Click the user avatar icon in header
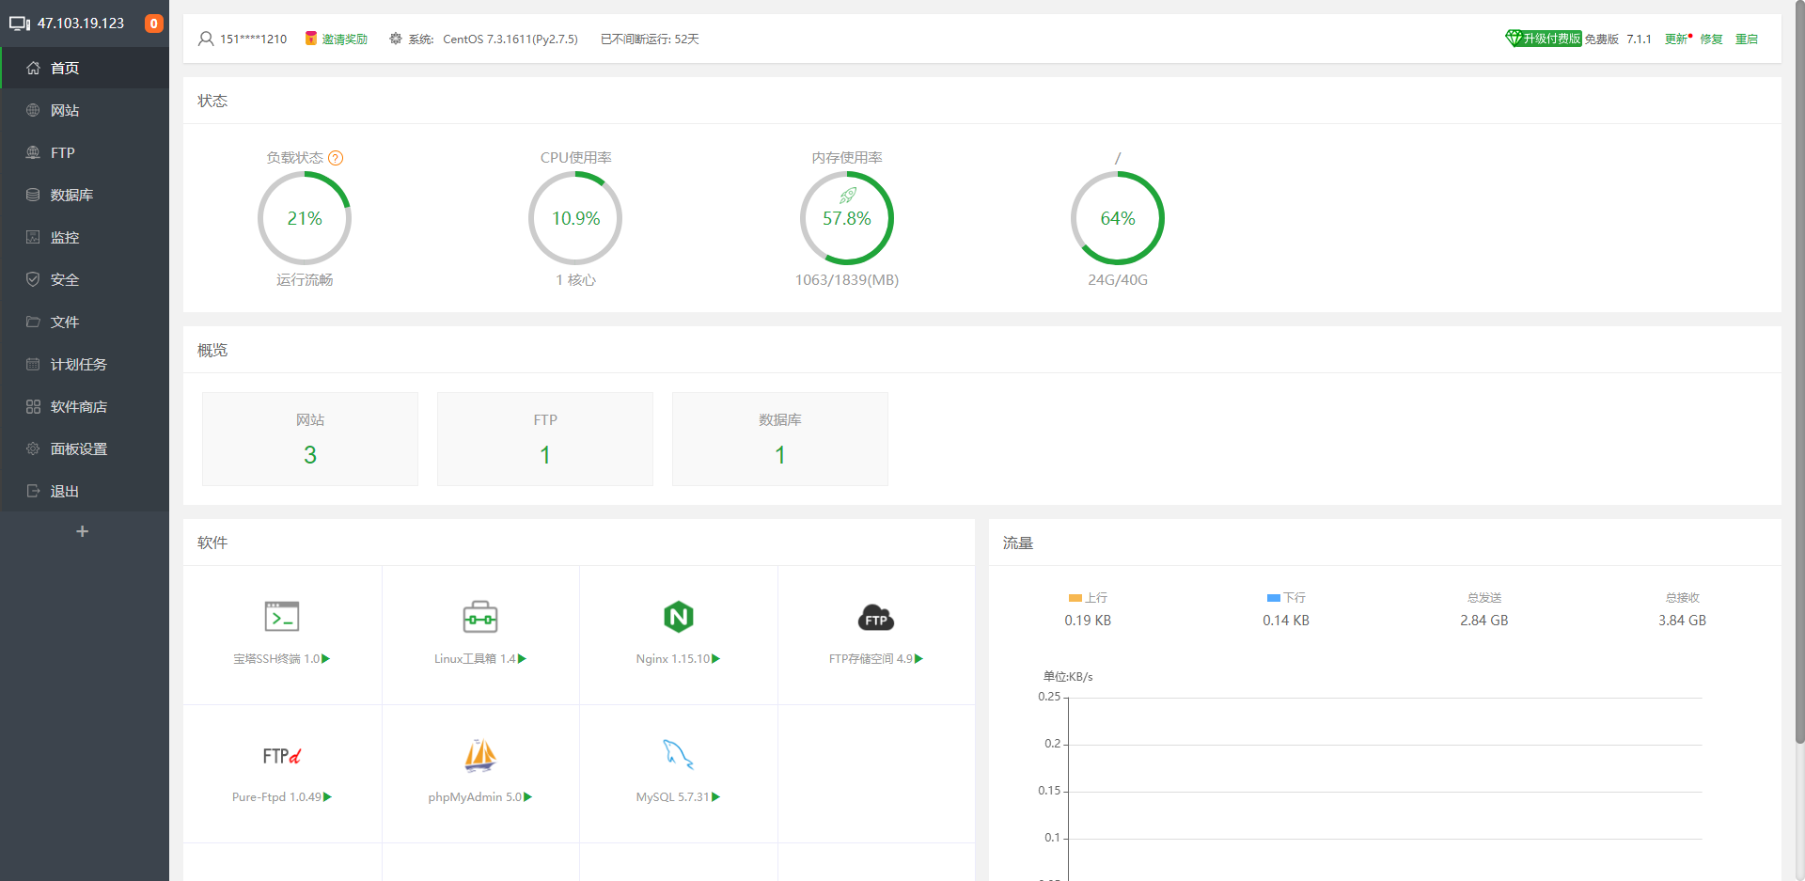 pyautogui.click(x=206, y=39)
